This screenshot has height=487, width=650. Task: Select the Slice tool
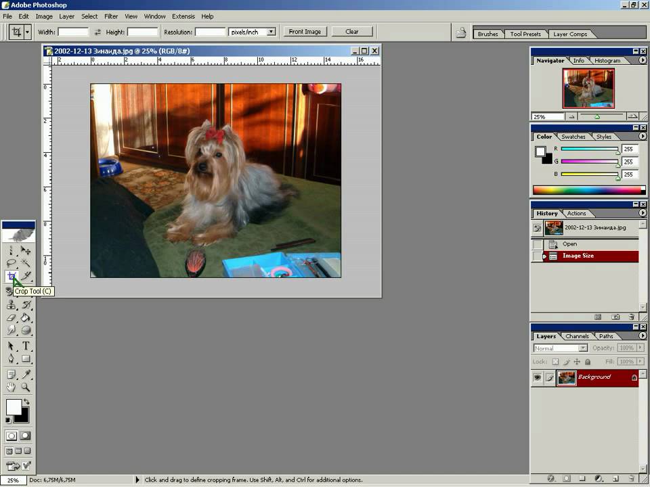[26, 276]
